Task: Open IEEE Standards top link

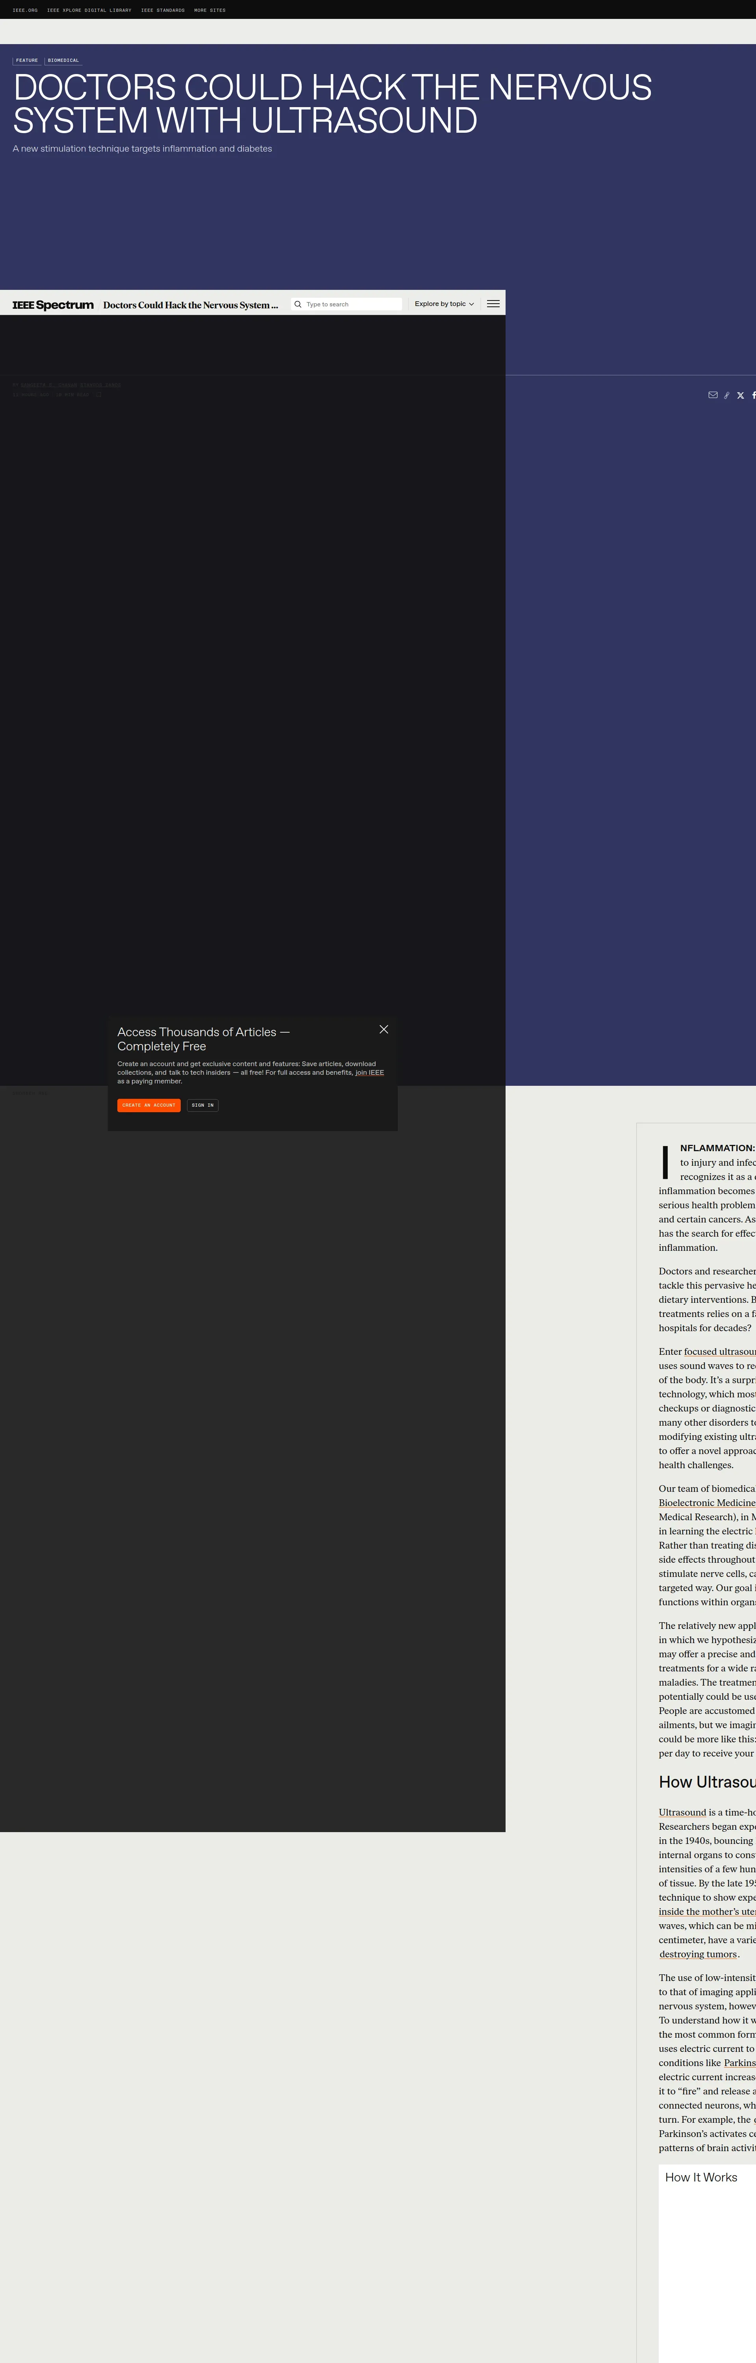Action: click(162, 10)
